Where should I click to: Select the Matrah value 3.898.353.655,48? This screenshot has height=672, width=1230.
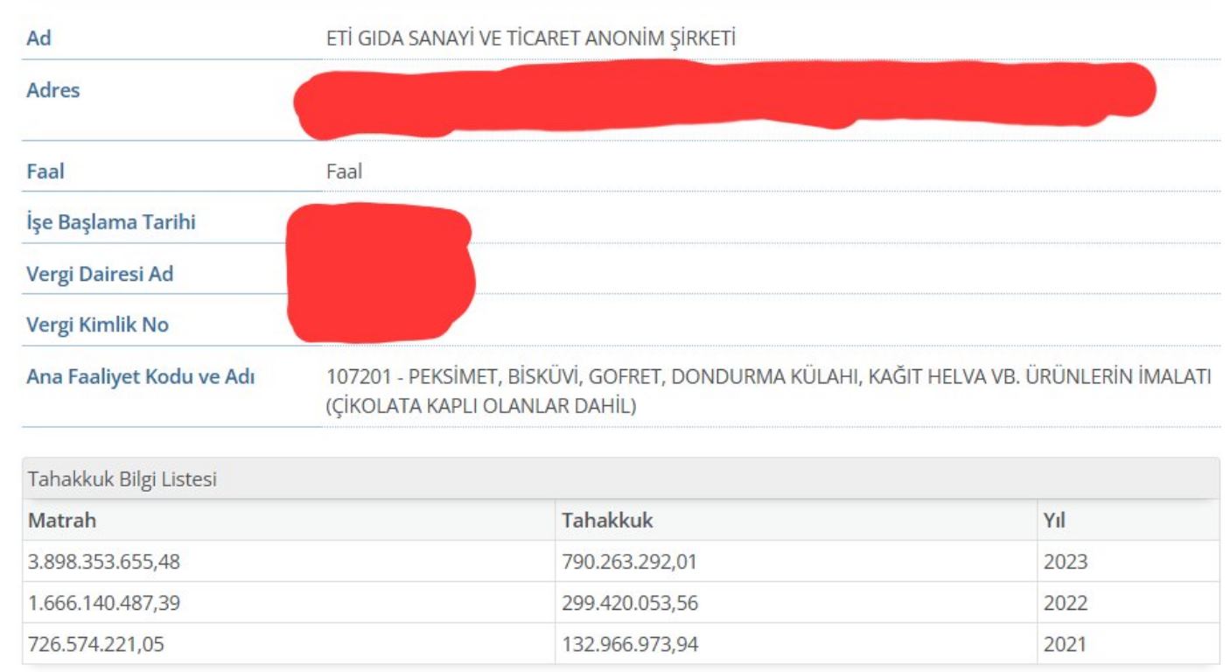click(x=104, y=562)
